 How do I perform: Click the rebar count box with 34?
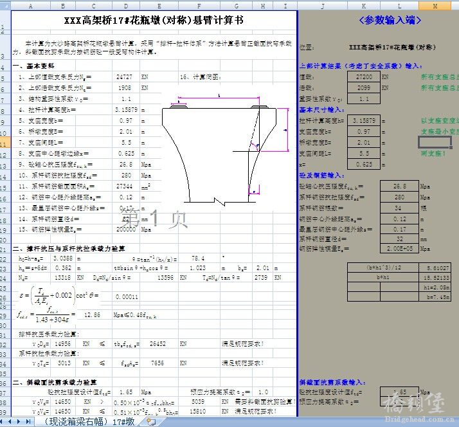[x=399, y=208]
